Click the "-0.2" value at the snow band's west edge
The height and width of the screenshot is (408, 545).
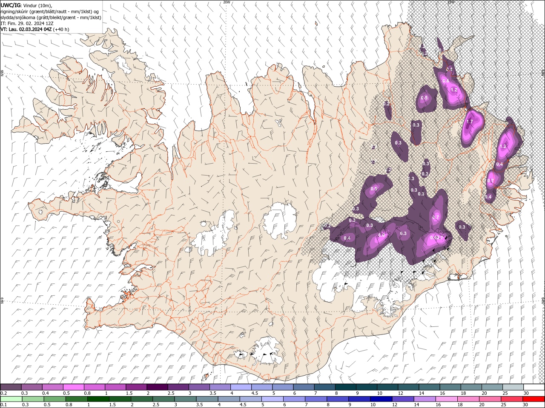(327, 226)
